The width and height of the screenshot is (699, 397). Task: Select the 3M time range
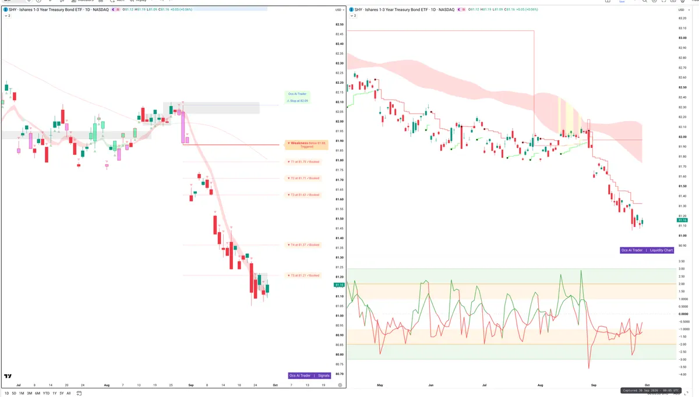pyautogui.click(x=30, y=394)
